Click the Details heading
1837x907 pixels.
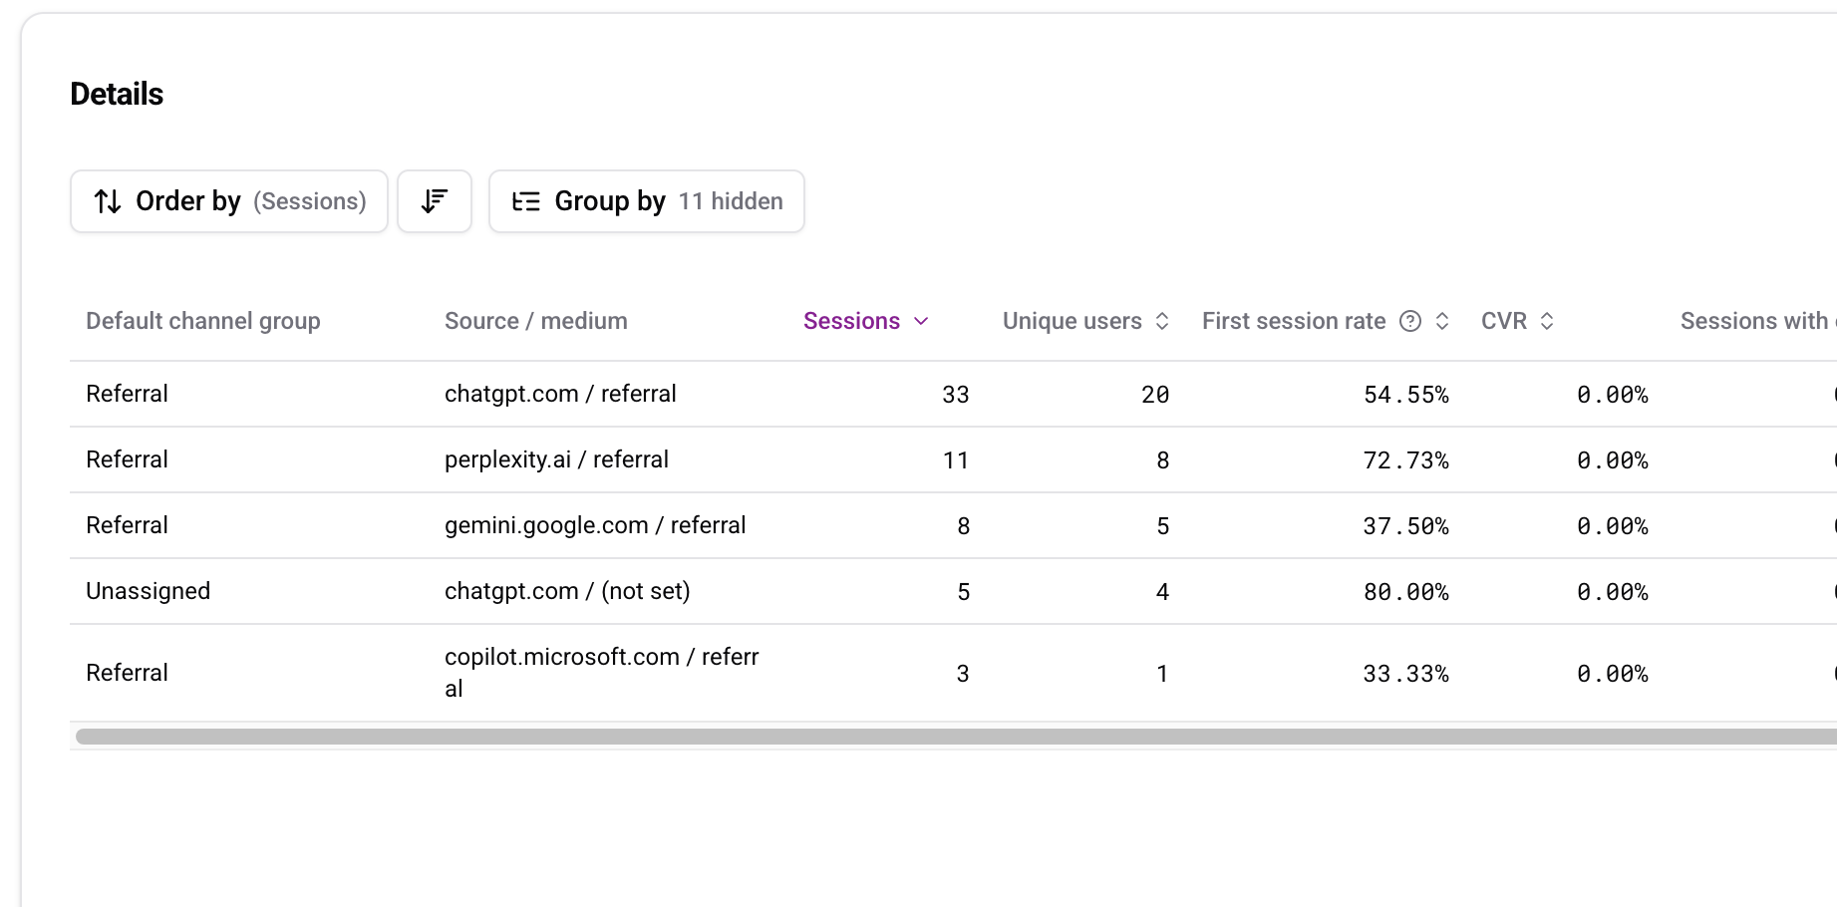(117, 94)
